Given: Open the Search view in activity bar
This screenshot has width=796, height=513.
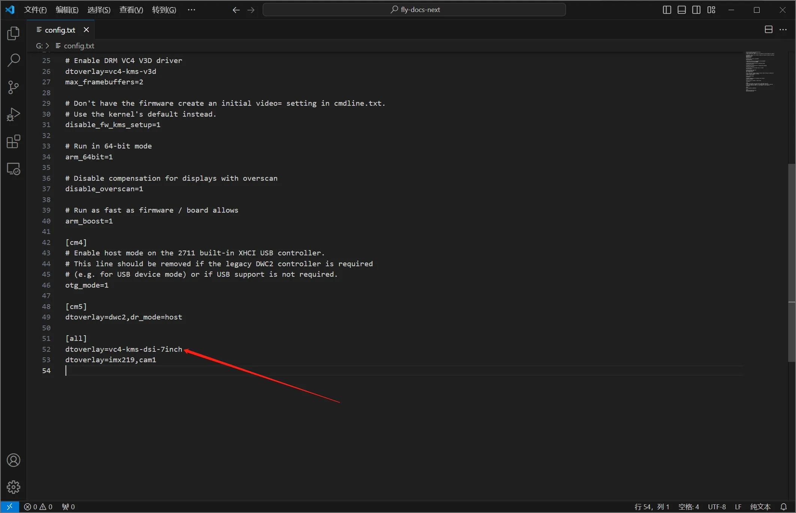Looking at the screenshot, I should 14,60.
